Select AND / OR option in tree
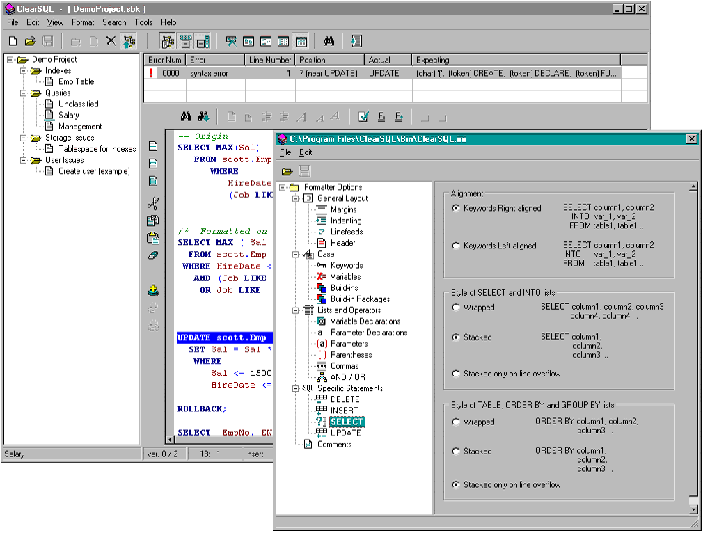Screen dimensions: 703x533 (347, 377)
